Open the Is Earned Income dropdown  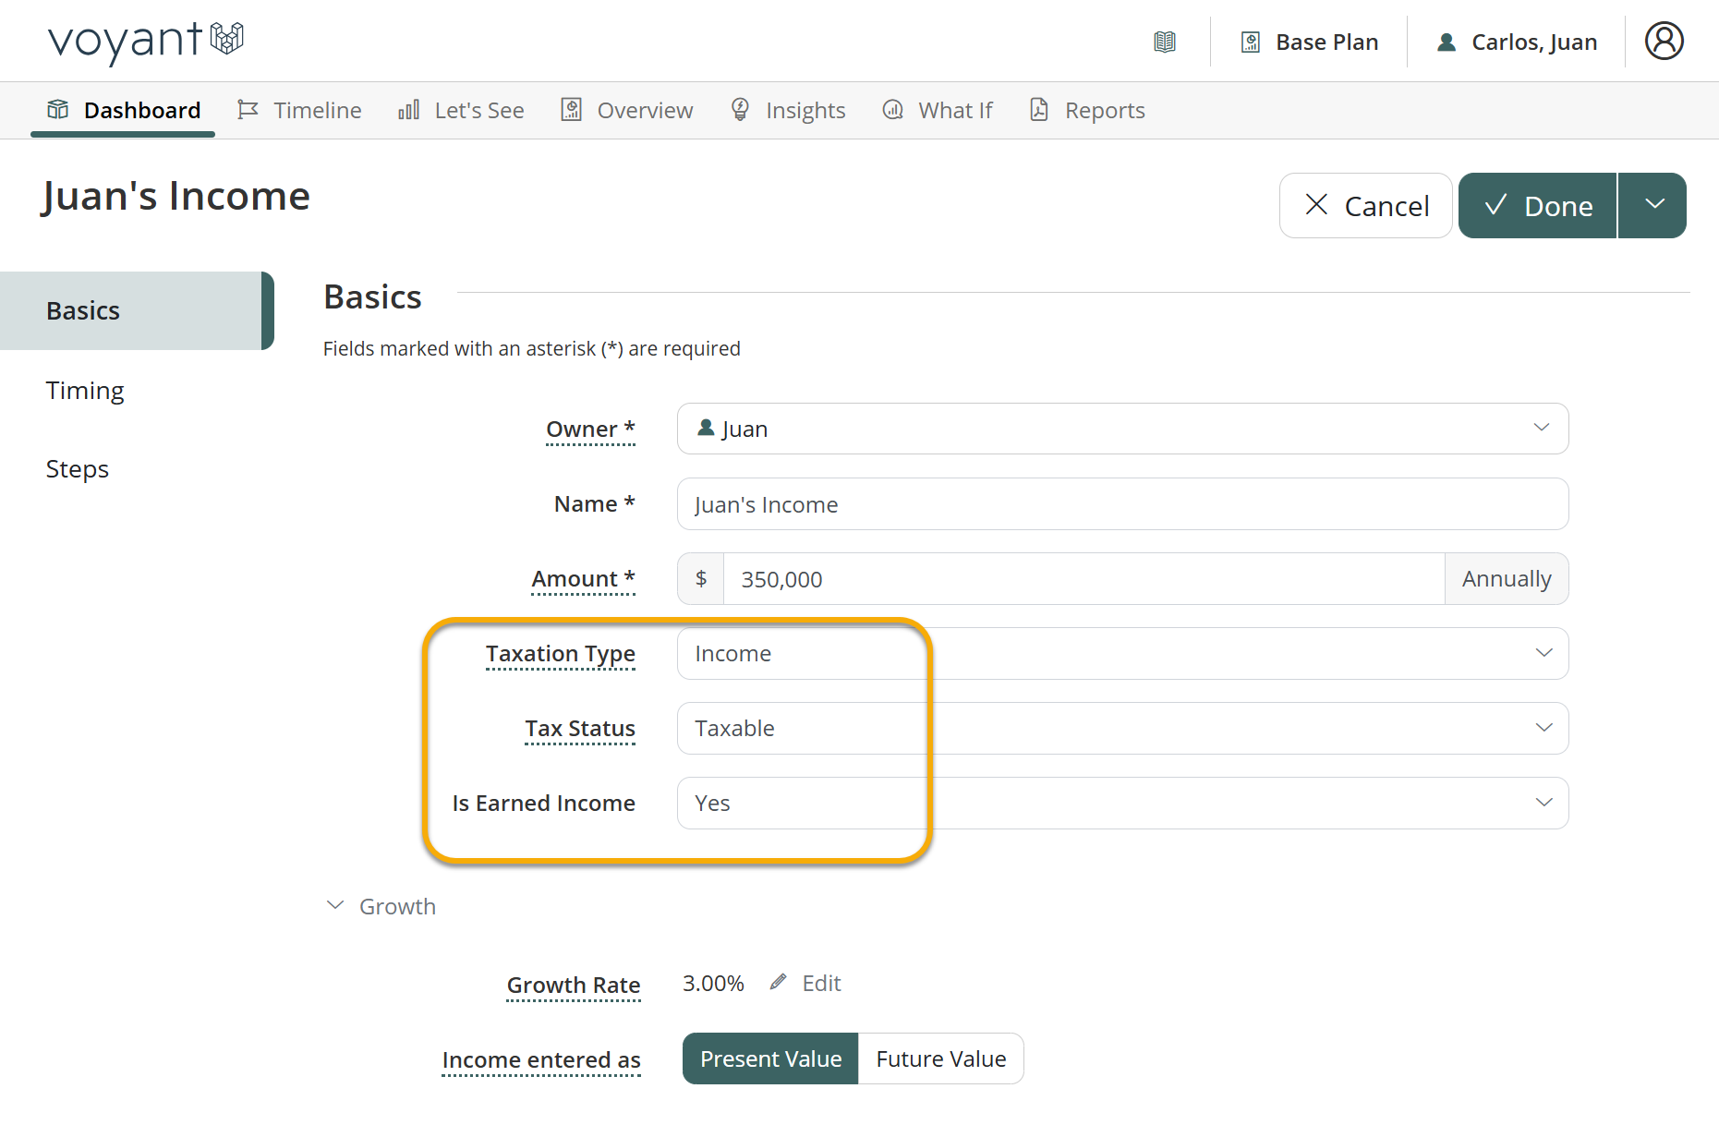click(x=1121, y=803)
